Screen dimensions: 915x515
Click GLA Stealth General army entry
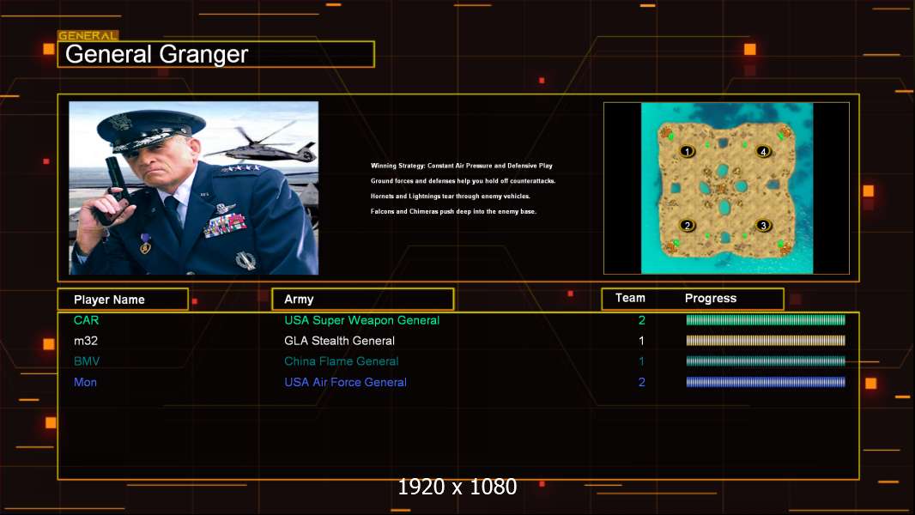pos(340,341)
